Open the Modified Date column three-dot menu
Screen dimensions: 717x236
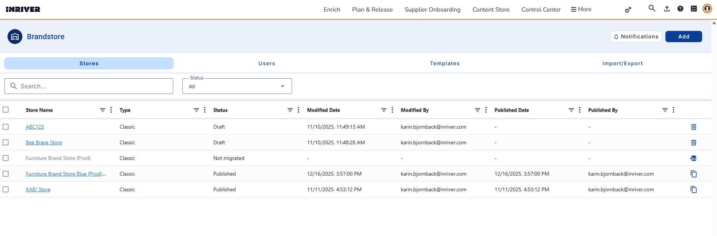(x=392, y=110)
